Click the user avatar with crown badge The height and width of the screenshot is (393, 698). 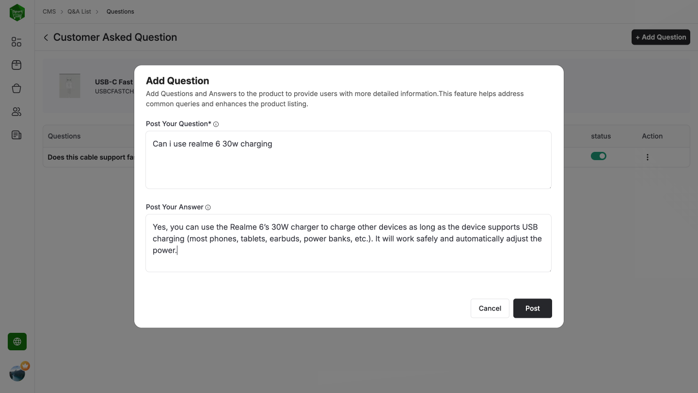click(17, 373)
